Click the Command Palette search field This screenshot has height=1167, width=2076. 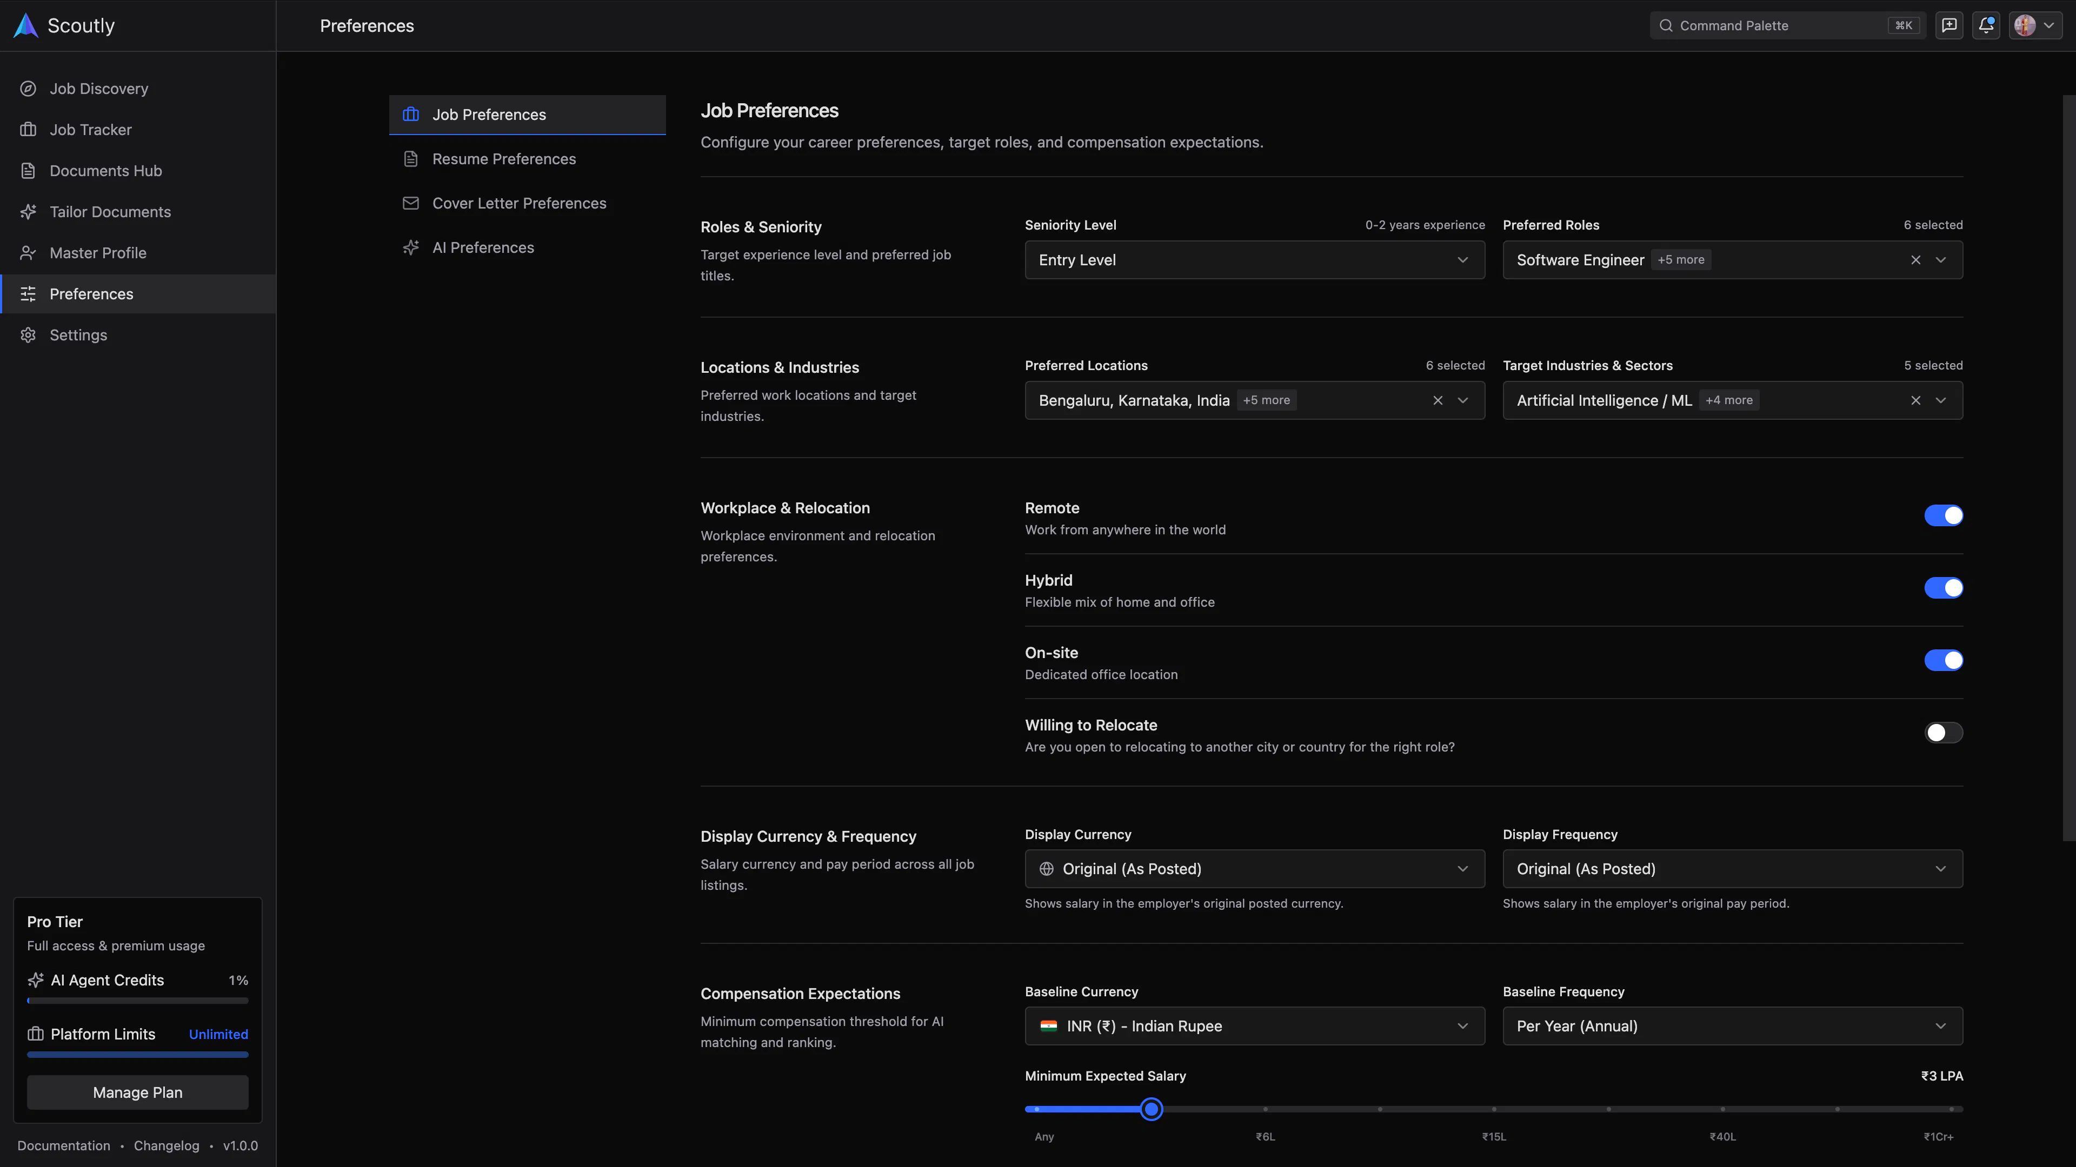coord(1787,25)
